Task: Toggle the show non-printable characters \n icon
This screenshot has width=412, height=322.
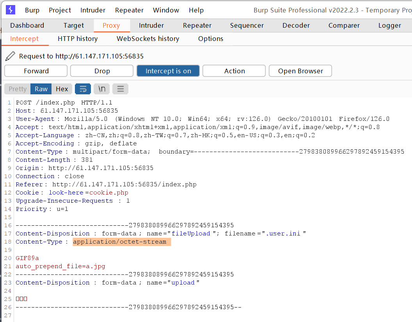Action: click(102, 89)
